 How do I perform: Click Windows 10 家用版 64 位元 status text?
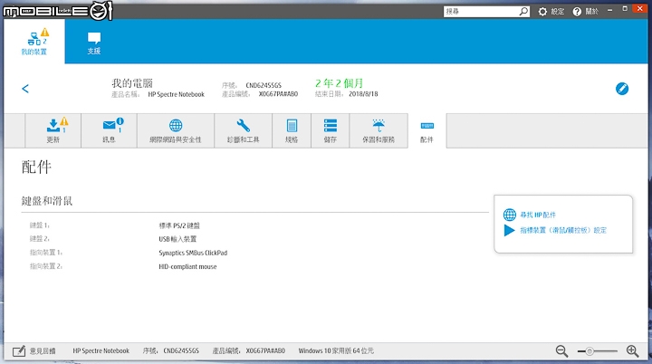point(336,351)
